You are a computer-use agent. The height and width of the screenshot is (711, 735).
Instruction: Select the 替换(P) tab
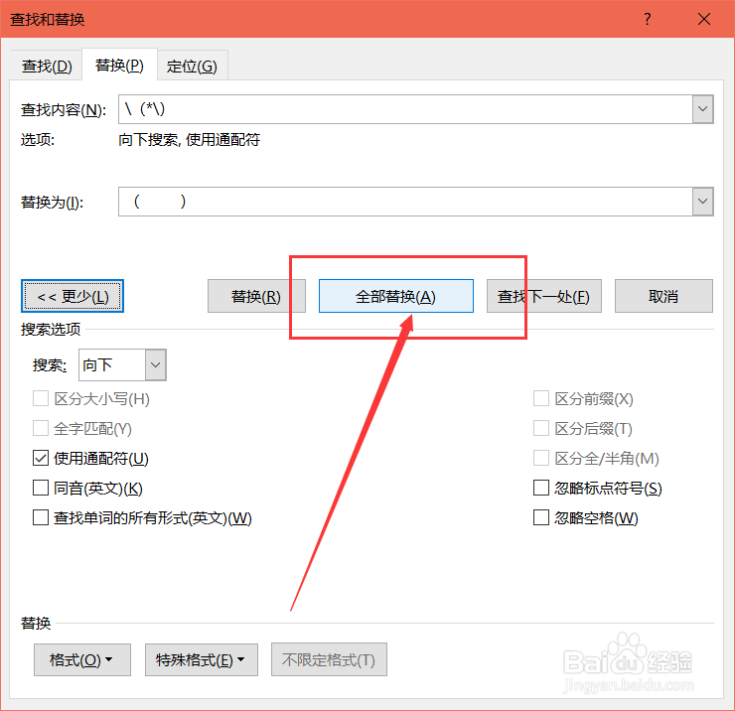pos(119,65)
